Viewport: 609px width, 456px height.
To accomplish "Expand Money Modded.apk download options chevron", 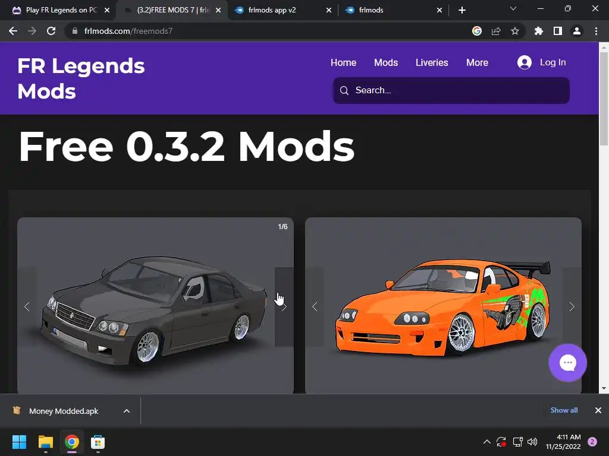I will pyautogui.click(x=127, y=411).
